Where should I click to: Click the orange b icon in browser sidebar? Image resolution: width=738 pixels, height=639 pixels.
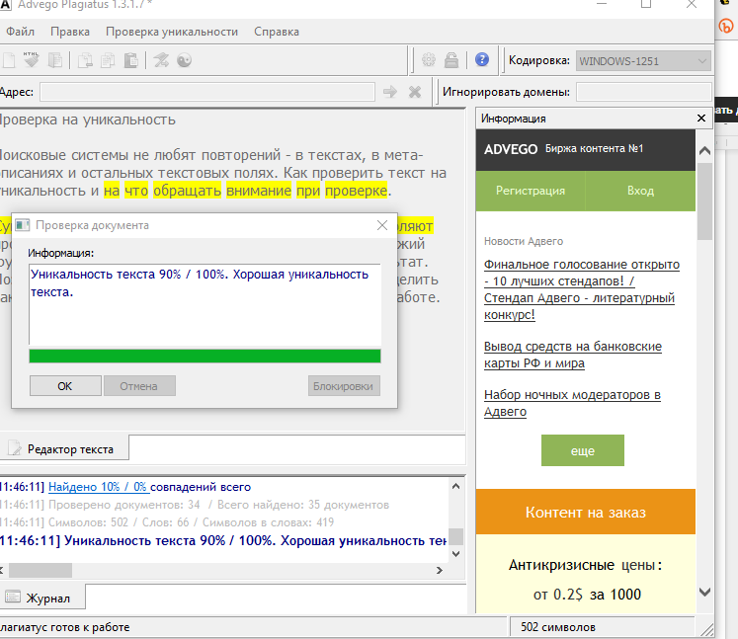pyautogui.click(x=727, y=25)
